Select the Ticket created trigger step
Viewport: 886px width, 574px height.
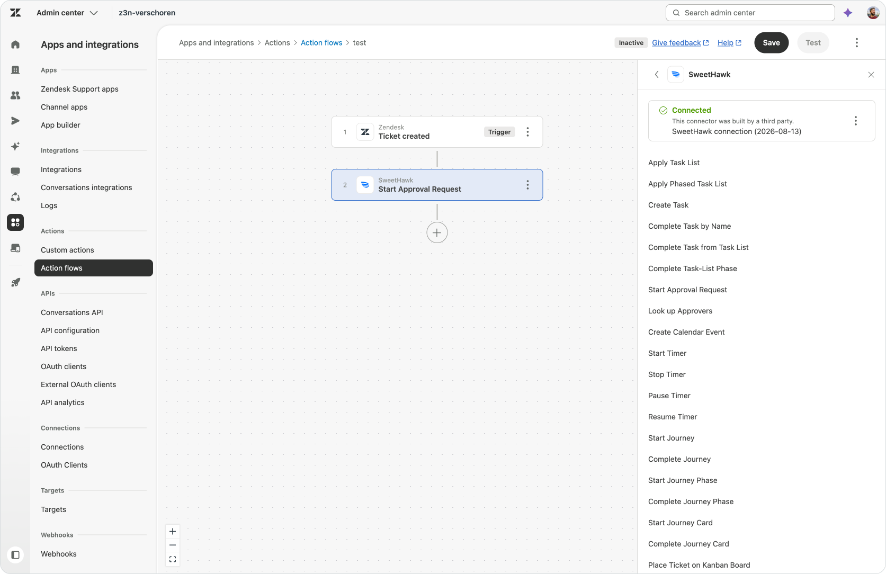(437, 132)
